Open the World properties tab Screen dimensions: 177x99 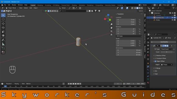148,55
